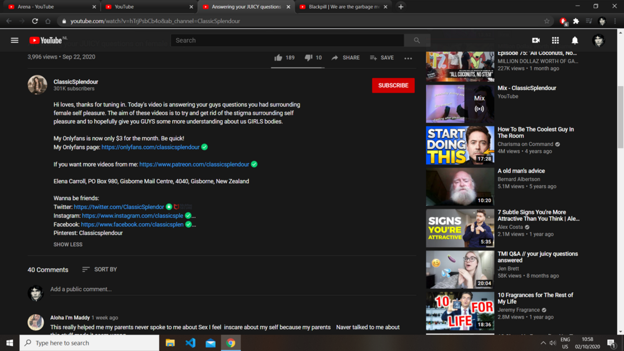Open the notifications bell
The image size is (624, 351).
click(x=575, y=40)
